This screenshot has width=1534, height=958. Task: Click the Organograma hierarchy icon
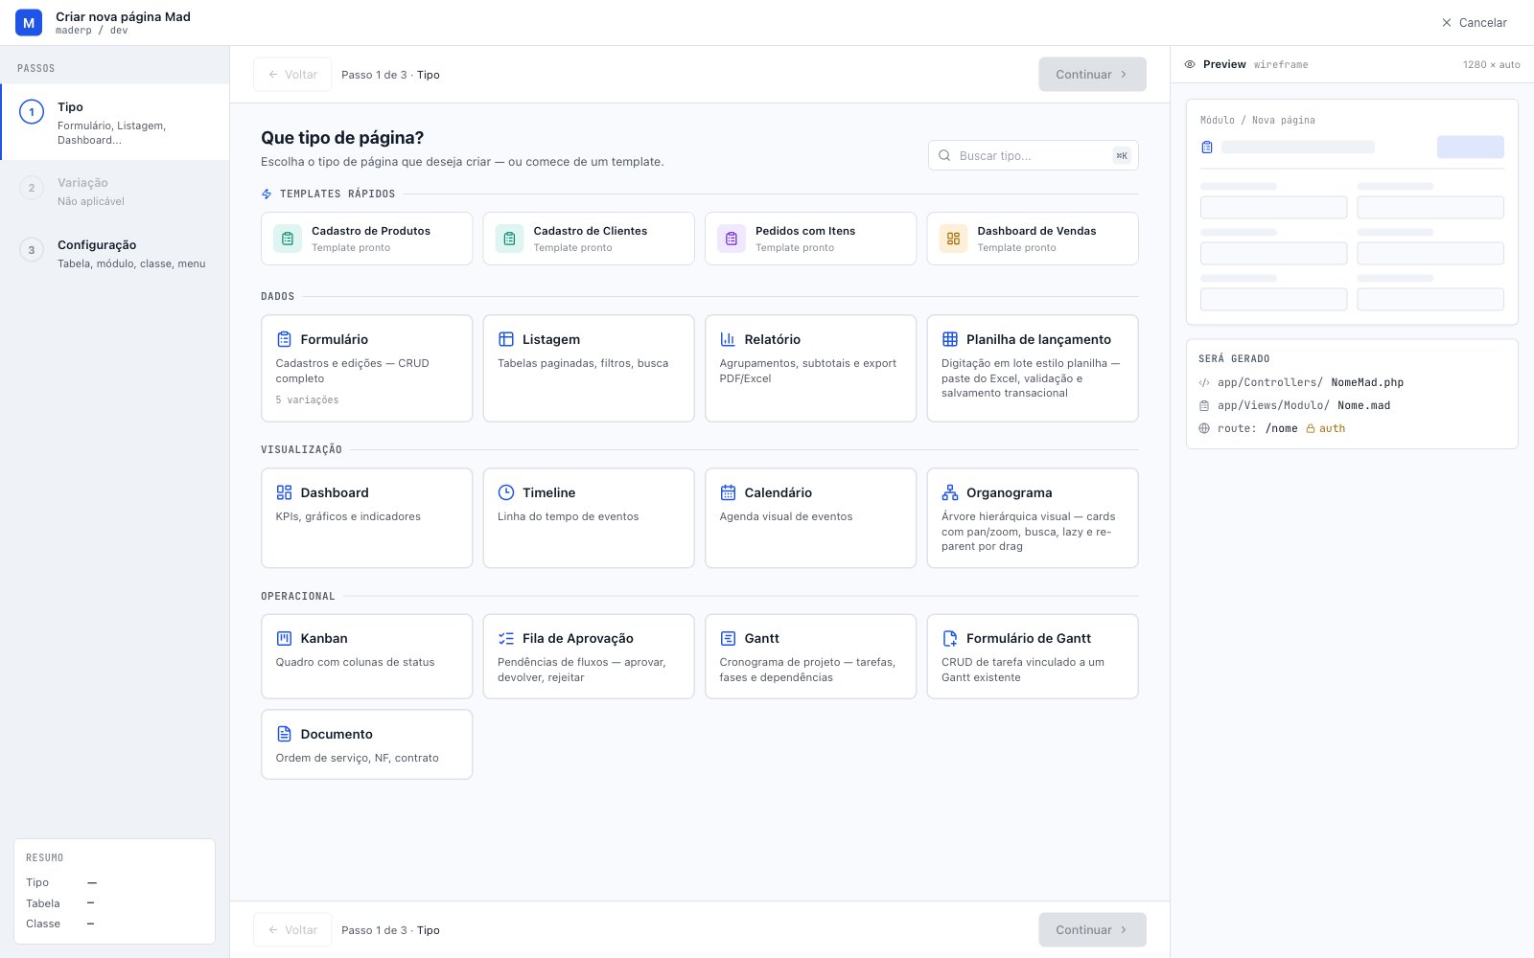[x=950, y=492]
